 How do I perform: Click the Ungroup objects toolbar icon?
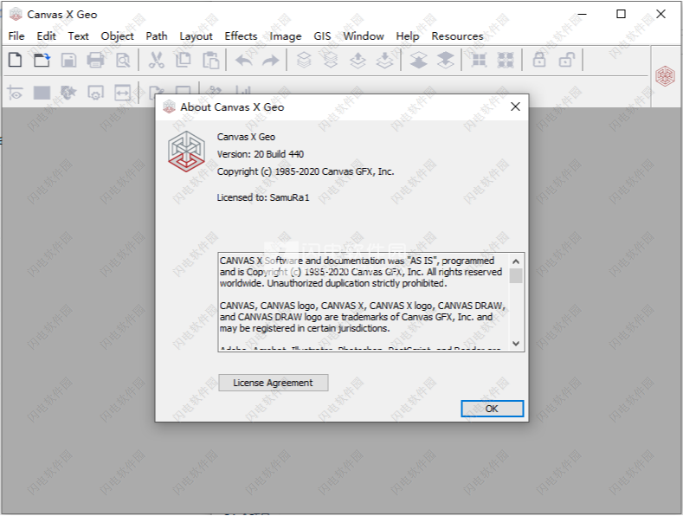pos(506,60)
